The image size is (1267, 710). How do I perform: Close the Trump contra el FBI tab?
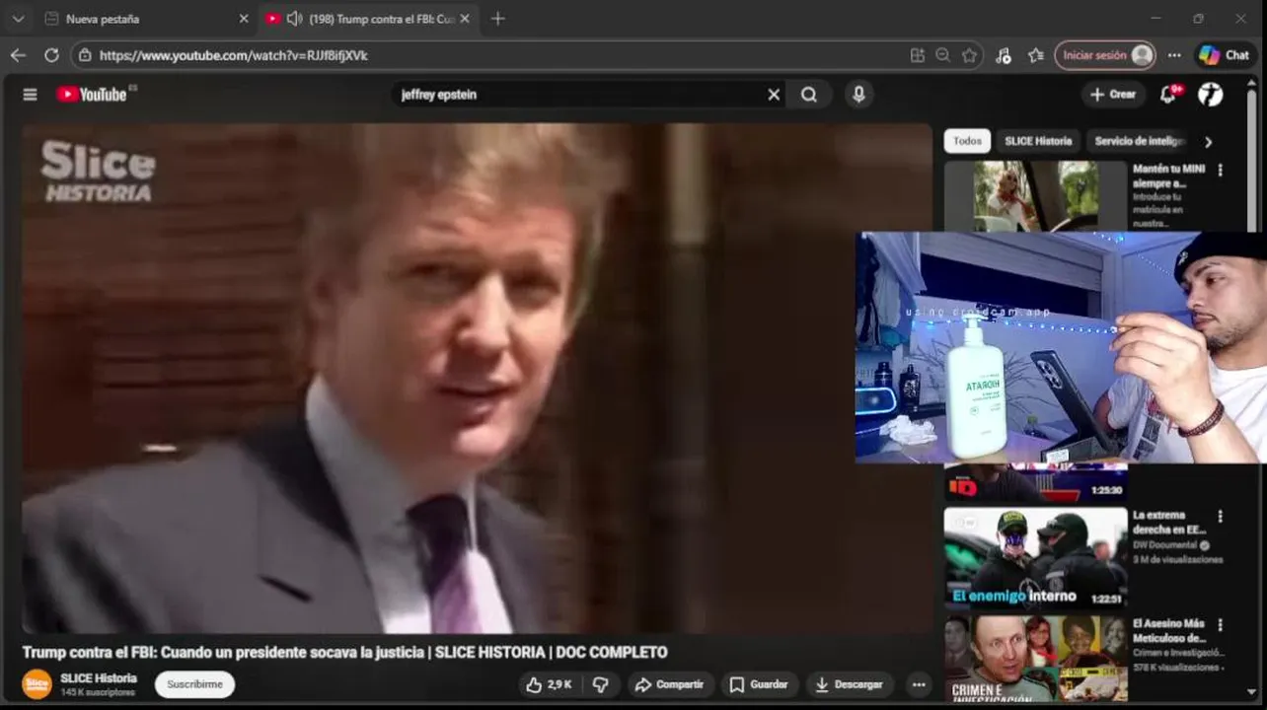(x=465, y=19)
